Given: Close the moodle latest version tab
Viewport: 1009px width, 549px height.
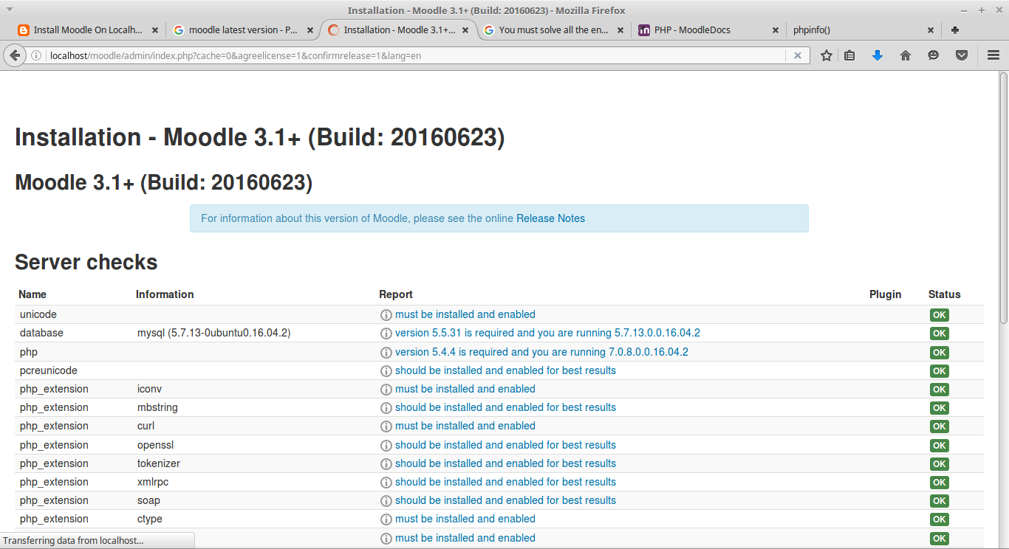Looking at the screenshot, I should pyautogui.click(x=310, y=30).
